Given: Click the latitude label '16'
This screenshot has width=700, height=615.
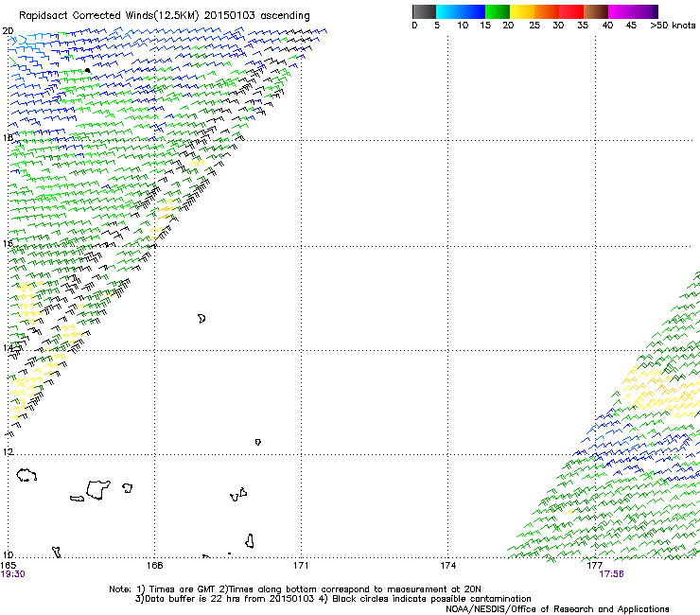Looking at the screenshot, I should (8, 243).
